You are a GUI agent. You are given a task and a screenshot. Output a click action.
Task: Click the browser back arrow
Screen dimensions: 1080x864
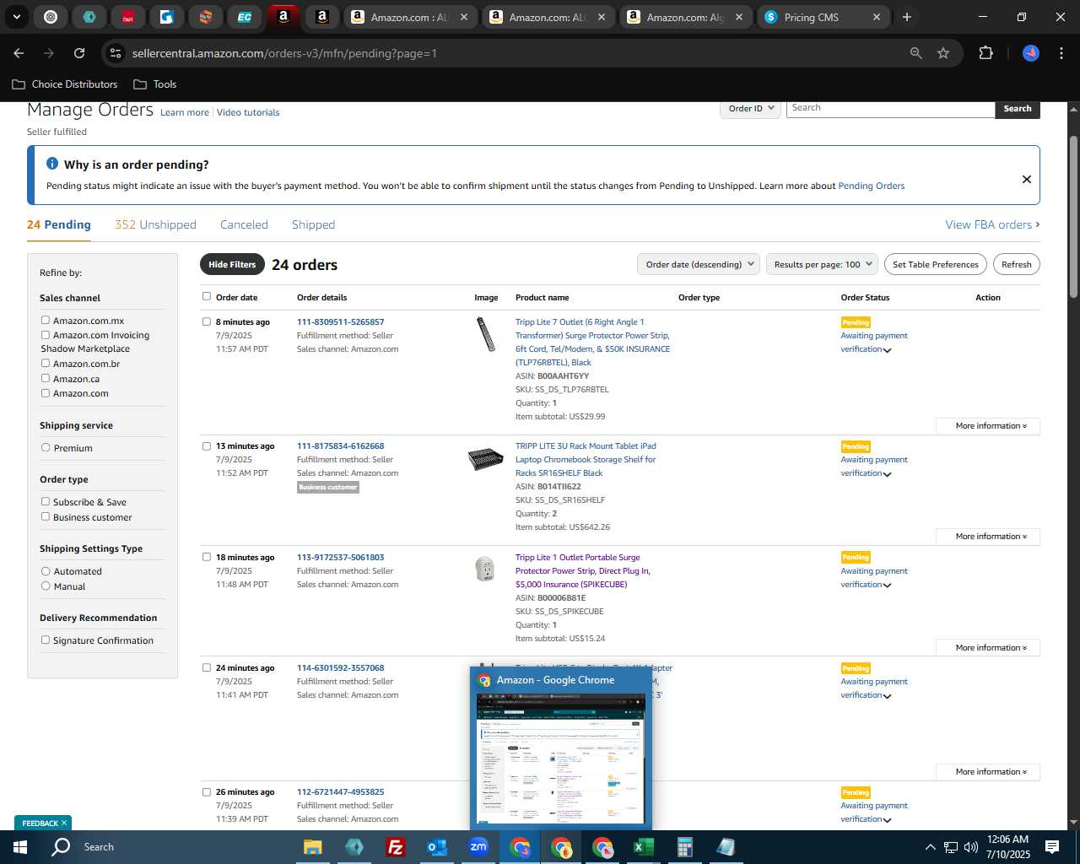click(19, 53)
